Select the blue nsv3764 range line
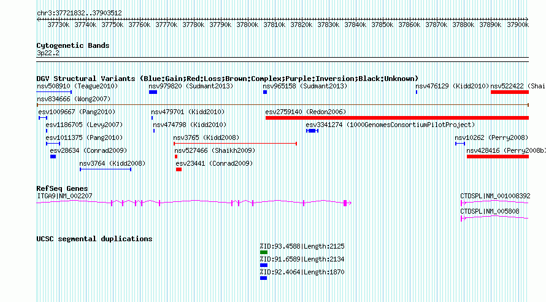The width and height of the screenshot is (546, 302). click(106, 169)
